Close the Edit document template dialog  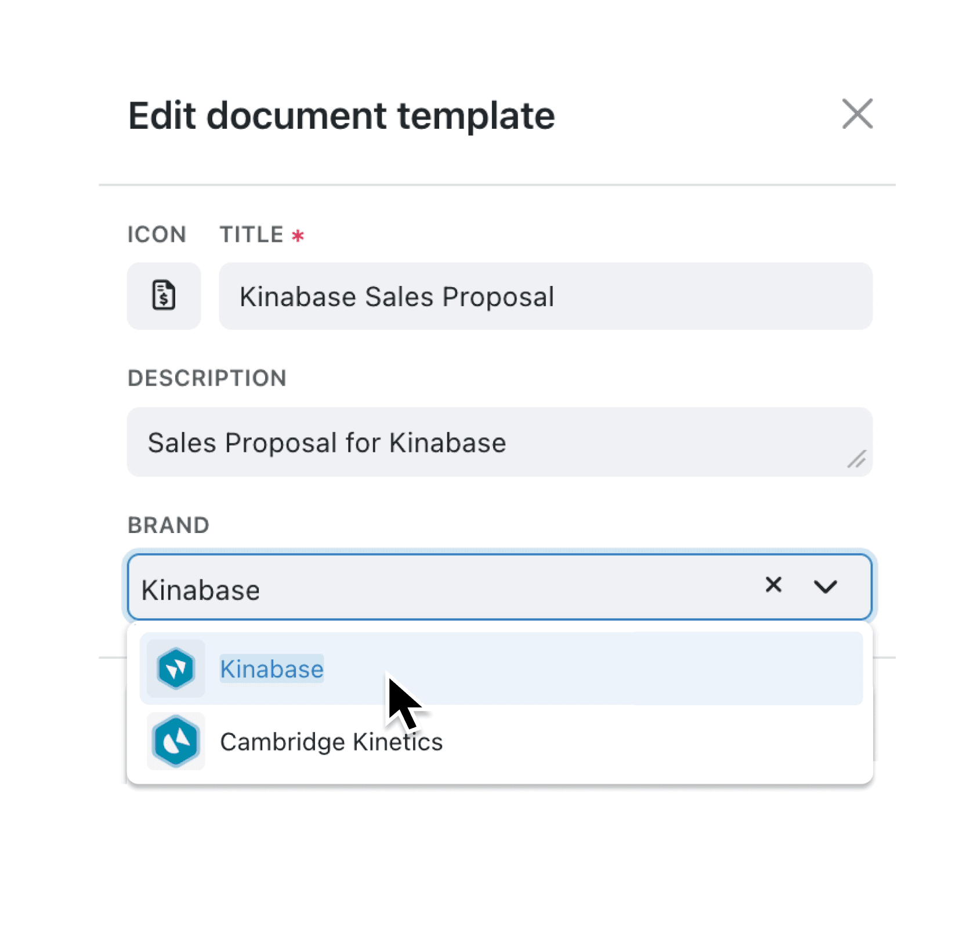(857, 114)
